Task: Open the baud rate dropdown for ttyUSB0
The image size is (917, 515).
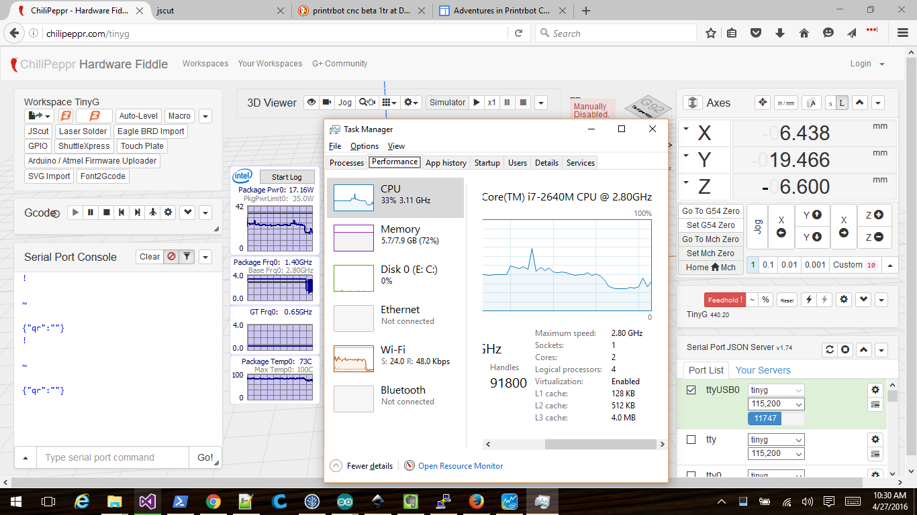Action: (x=775, y=404)
